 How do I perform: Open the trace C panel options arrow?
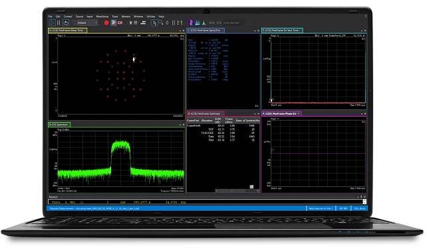click(255, 31)
